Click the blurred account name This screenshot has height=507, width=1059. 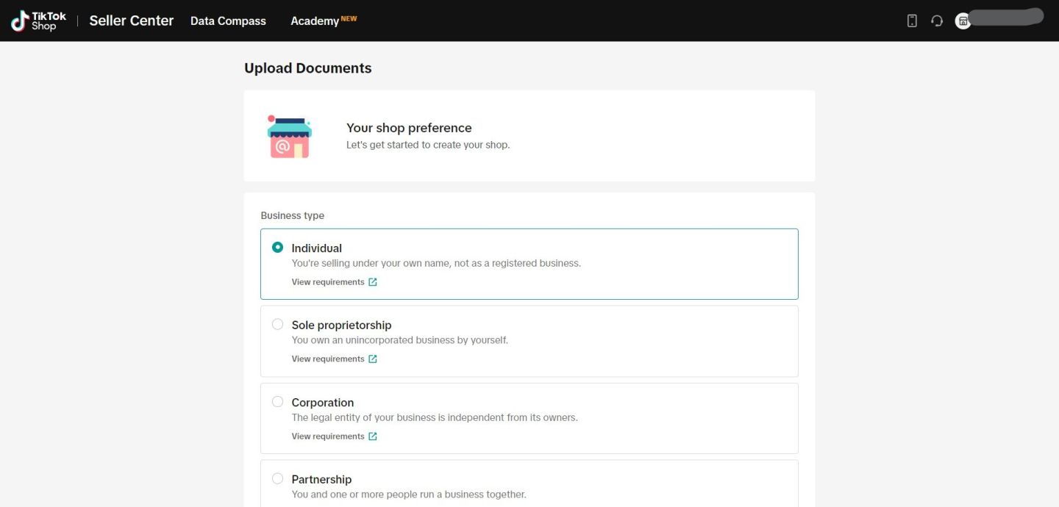[1007, 18]
